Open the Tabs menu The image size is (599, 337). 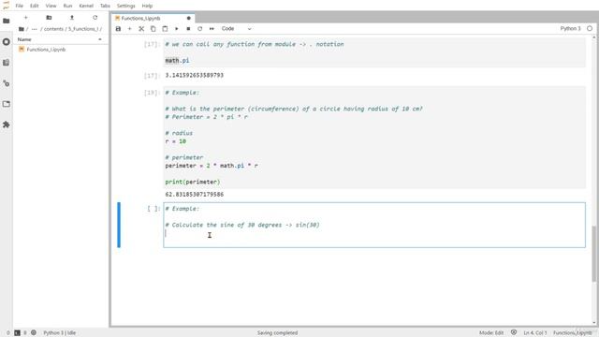pyautogui.click(x=105, y=6)
